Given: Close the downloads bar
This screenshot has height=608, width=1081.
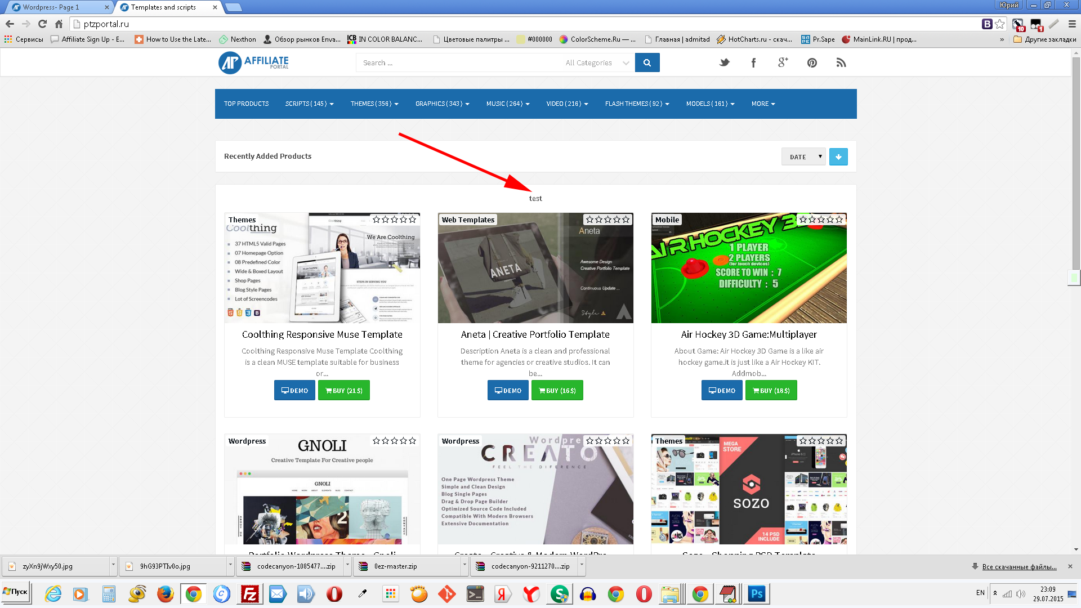Looking at the screenshot, I should tap(1070, 566).
